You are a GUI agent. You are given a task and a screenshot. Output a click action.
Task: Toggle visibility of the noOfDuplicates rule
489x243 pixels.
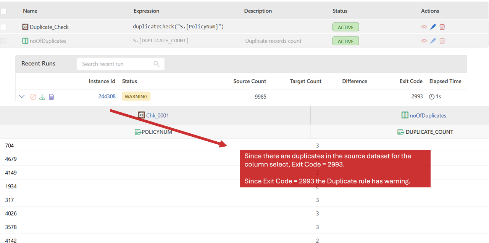click(424, 41)
